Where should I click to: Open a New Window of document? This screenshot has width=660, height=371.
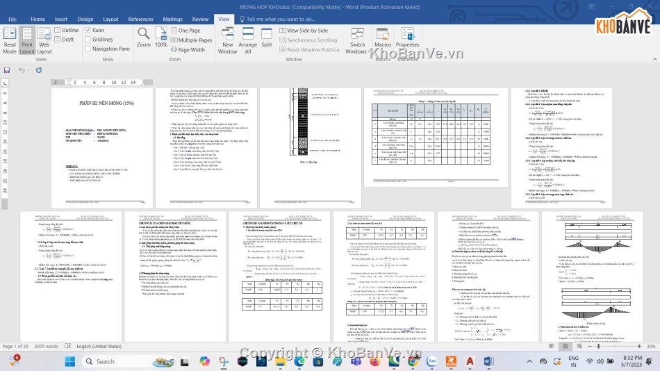228,40
